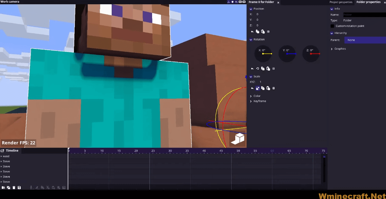Paste values into the Scale section
This screenshot has width=386, height=199.
tap(268, 88)
